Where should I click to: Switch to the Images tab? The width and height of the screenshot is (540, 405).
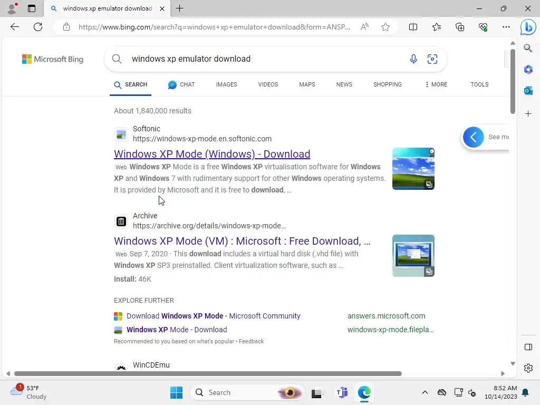click(x=226, y=85)
